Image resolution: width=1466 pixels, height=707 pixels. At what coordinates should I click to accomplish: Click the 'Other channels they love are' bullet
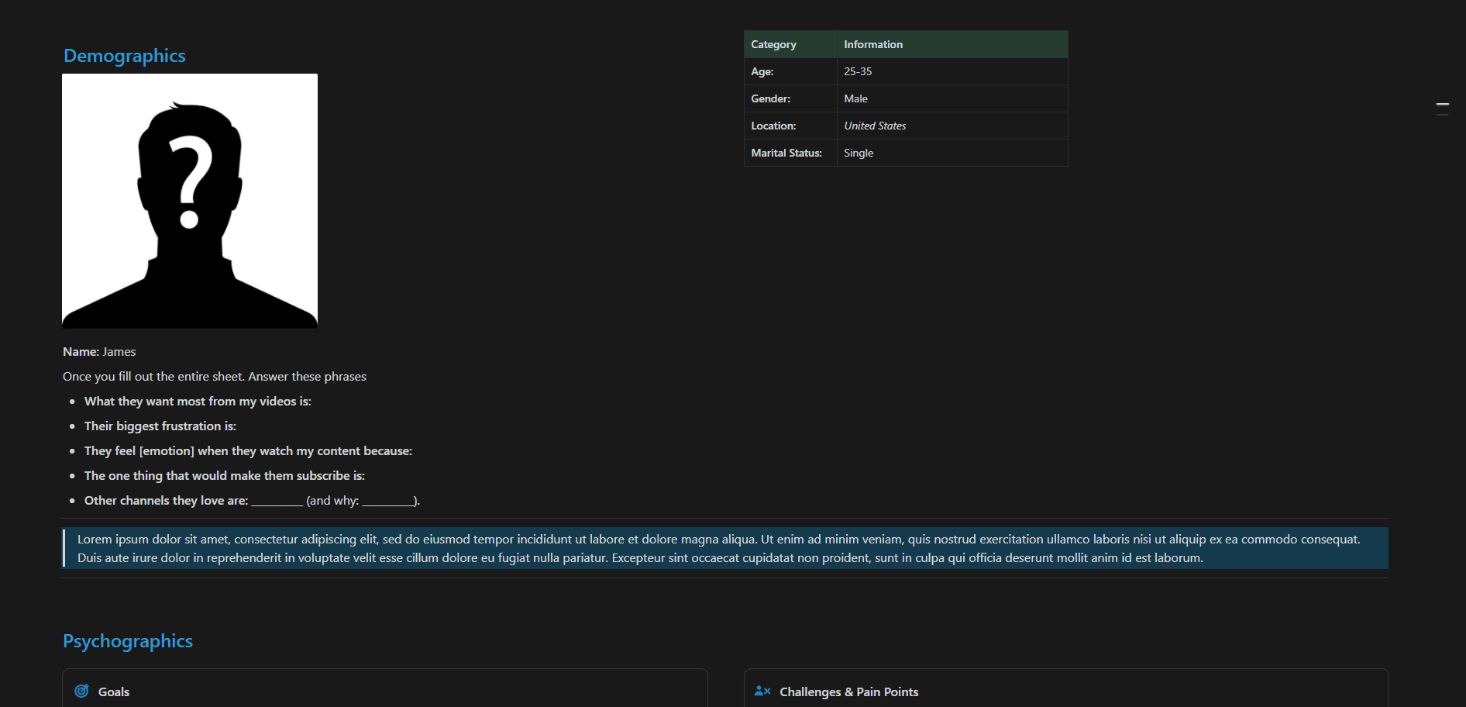[x=252, y=500]
